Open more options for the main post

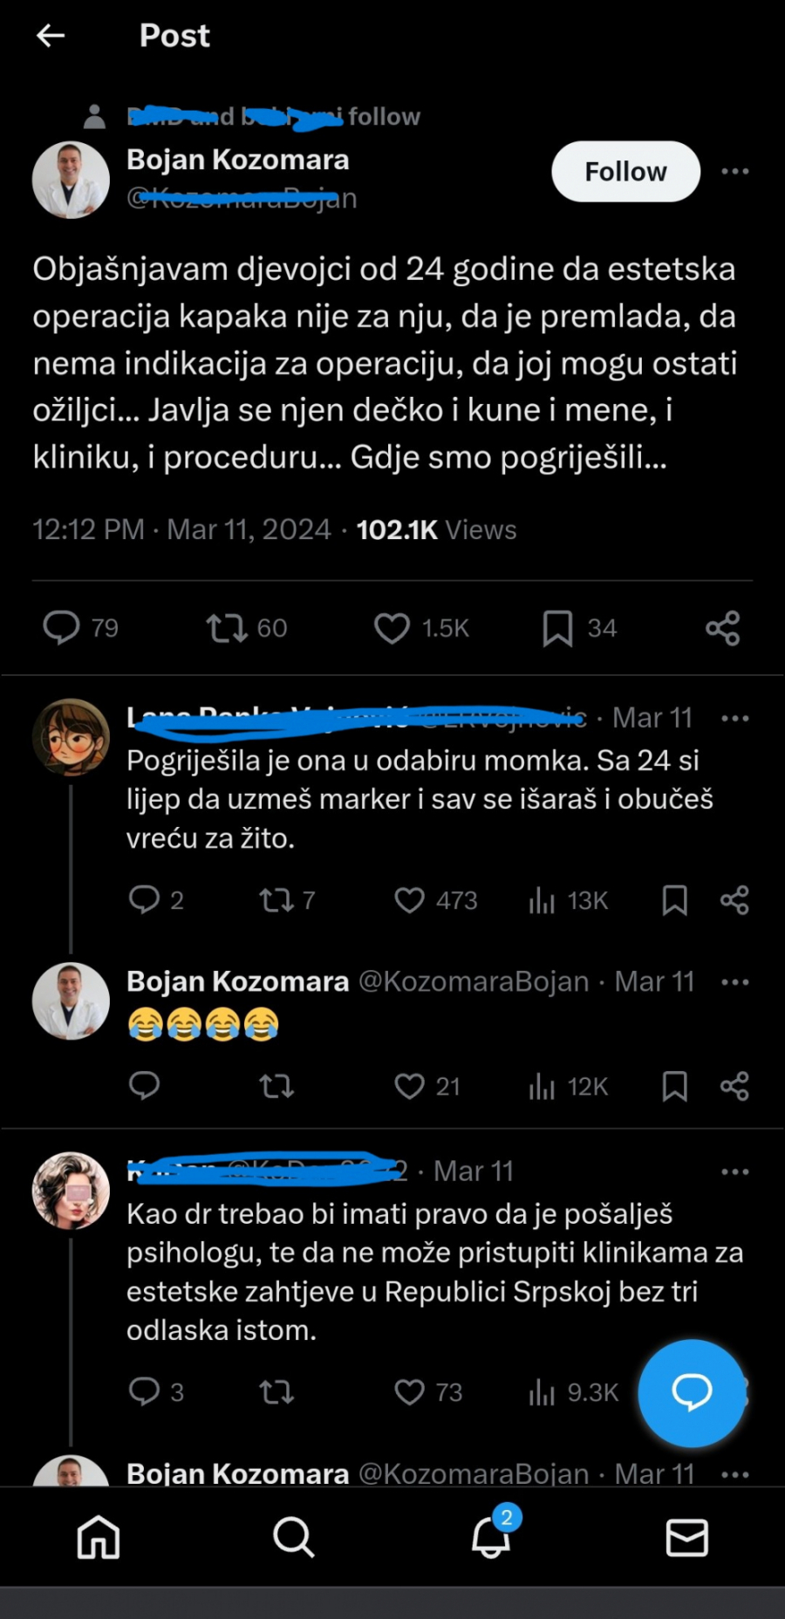click(x=735, y=171)
